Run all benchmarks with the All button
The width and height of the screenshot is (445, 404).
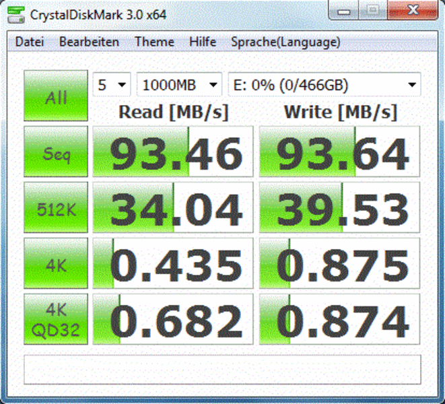click(x=56, y=96)
